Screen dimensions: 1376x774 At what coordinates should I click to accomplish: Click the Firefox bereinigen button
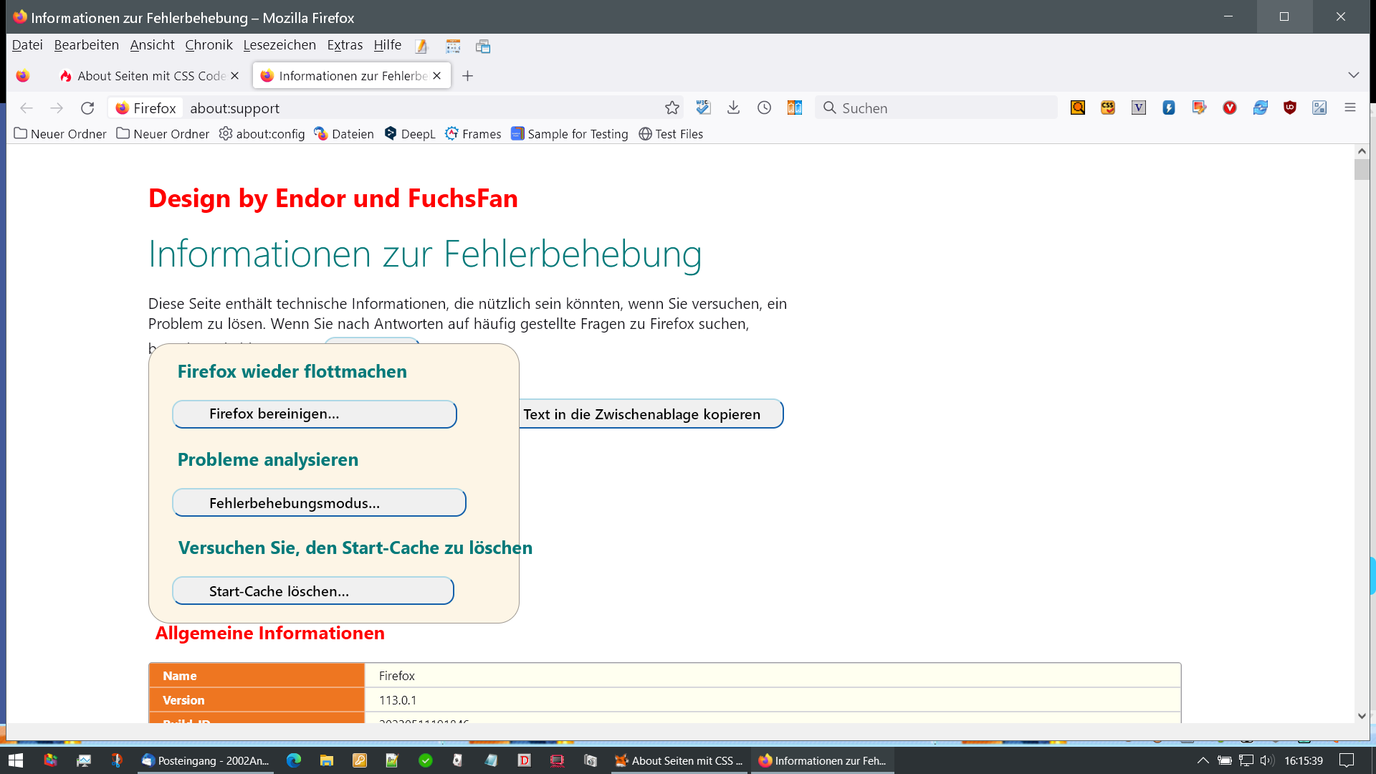click(315, 414)
